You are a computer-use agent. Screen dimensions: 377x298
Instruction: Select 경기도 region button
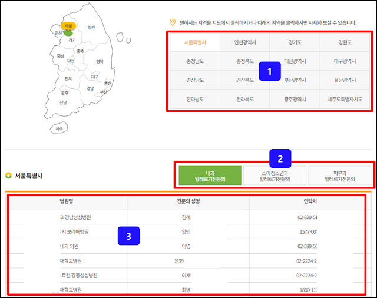click(x=295, y=42)
